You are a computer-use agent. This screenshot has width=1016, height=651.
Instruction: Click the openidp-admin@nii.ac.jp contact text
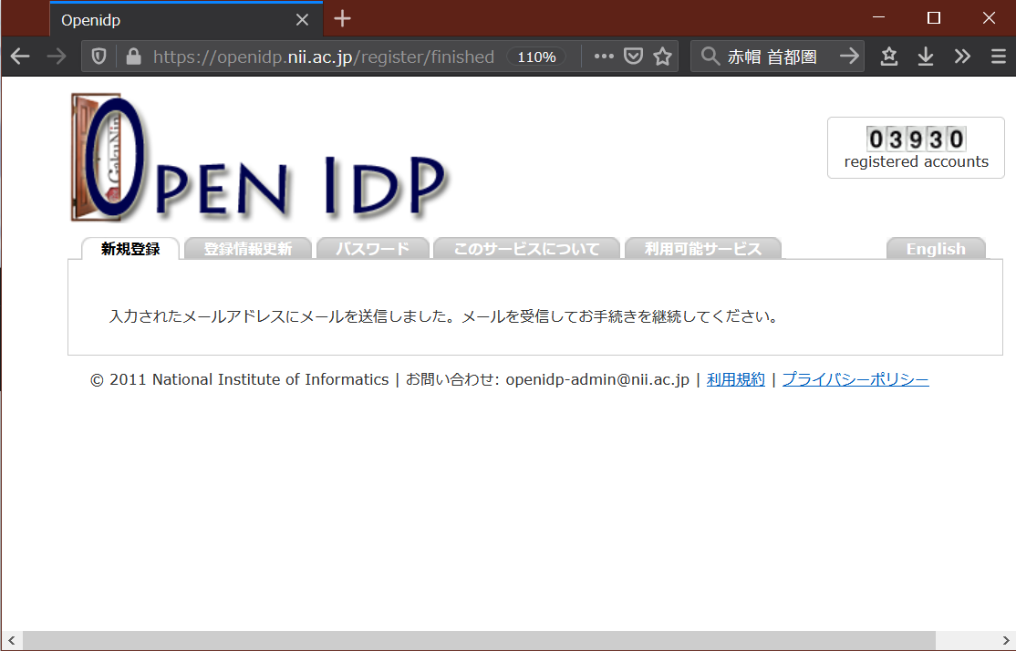[x=596, y=379]
